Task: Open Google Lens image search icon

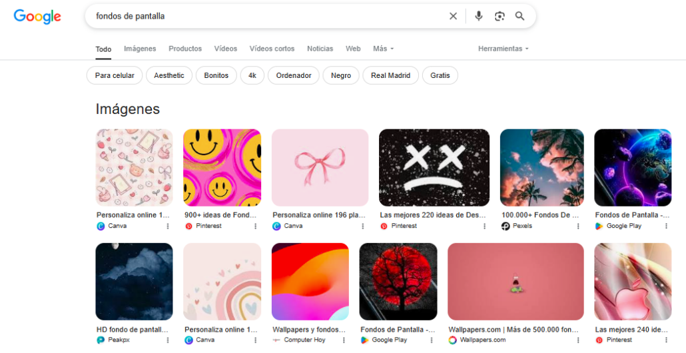Action: pyautogui.click(x=500, y=16)
